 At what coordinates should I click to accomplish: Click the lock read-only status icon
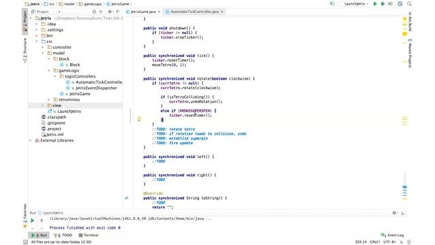pos(402,242)
